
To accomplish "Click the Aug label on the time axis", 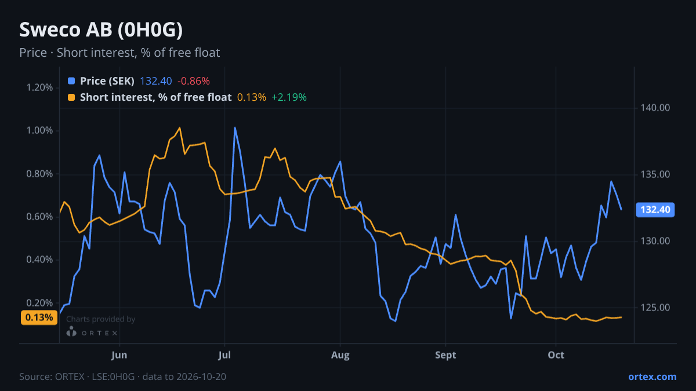I will click(340, 355).
